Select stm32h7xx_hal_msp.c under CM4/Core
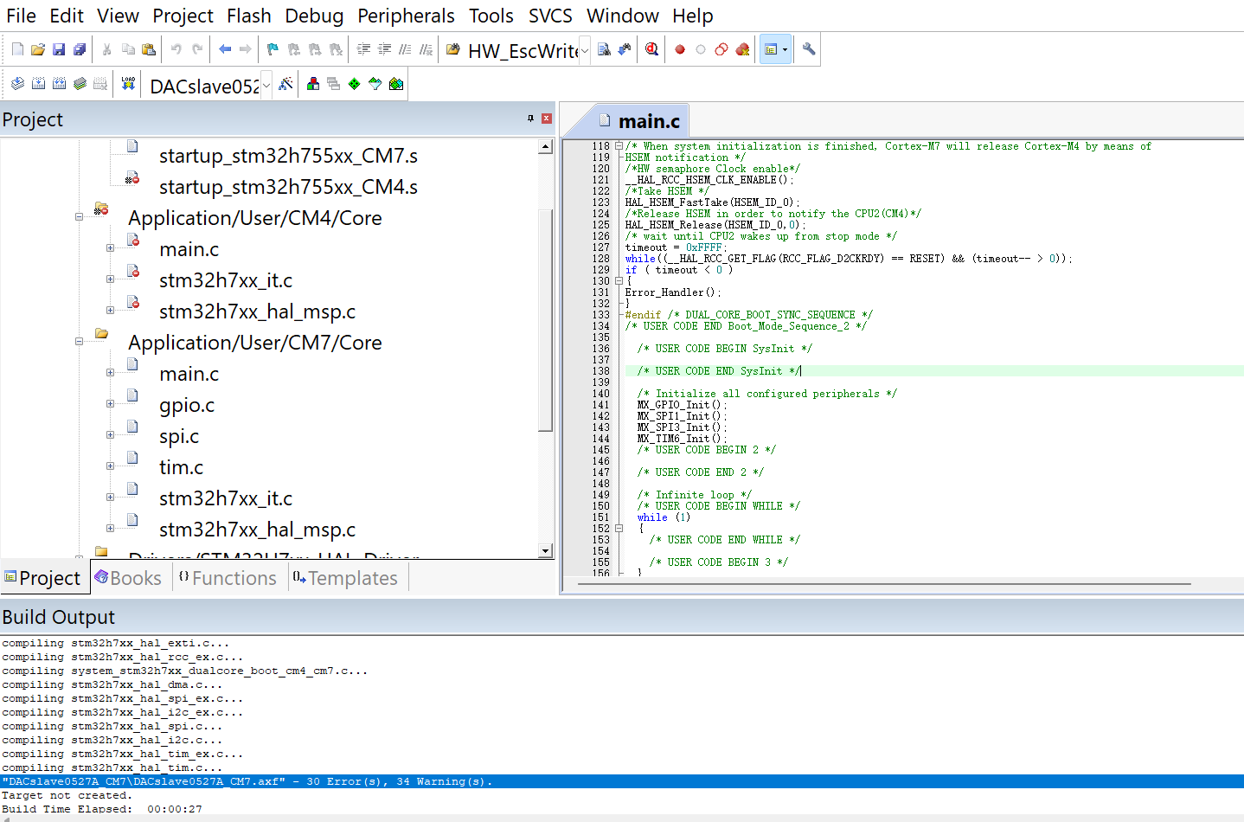Viewport: 1244px width, 822px height. pyautogui.click(x=257, y=311)
